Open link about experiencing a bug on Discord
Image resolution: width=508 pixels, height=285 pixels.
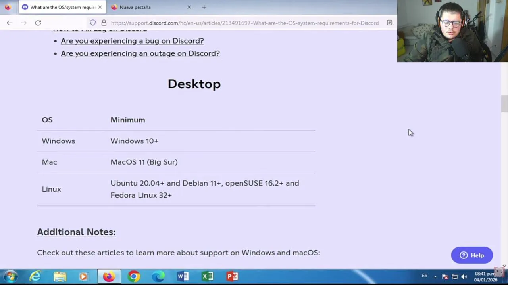point(132,41)
